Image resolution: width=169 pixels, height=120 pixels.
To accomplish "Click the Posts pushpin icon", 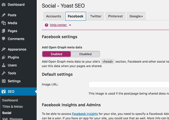I will 4,15.
